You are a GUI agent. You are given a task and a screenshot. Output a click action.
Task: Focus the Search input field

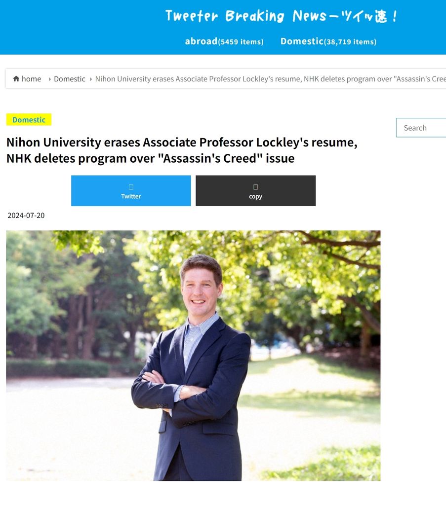[421, 128]
